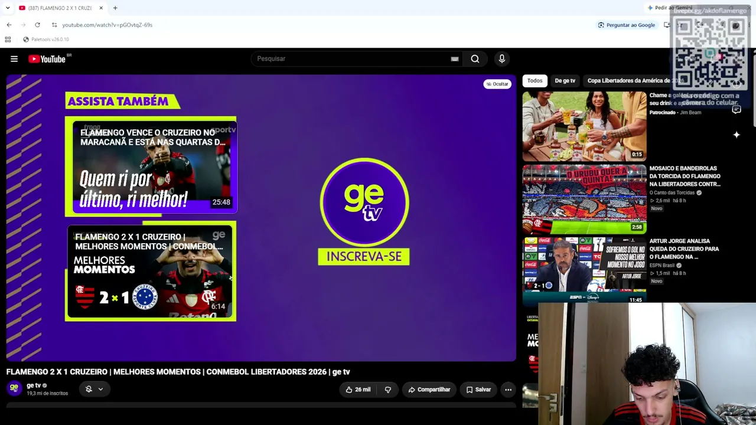Toggle notification bell for ge tv
756x425 pixels.
(x=89, y=390)
